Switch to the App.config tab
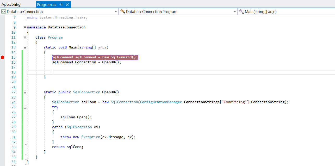The width and height of the screenshot is (335, 166). click(11, 4)
